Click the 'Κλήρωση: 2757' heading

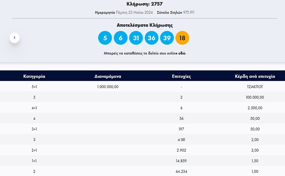[144, 4]
